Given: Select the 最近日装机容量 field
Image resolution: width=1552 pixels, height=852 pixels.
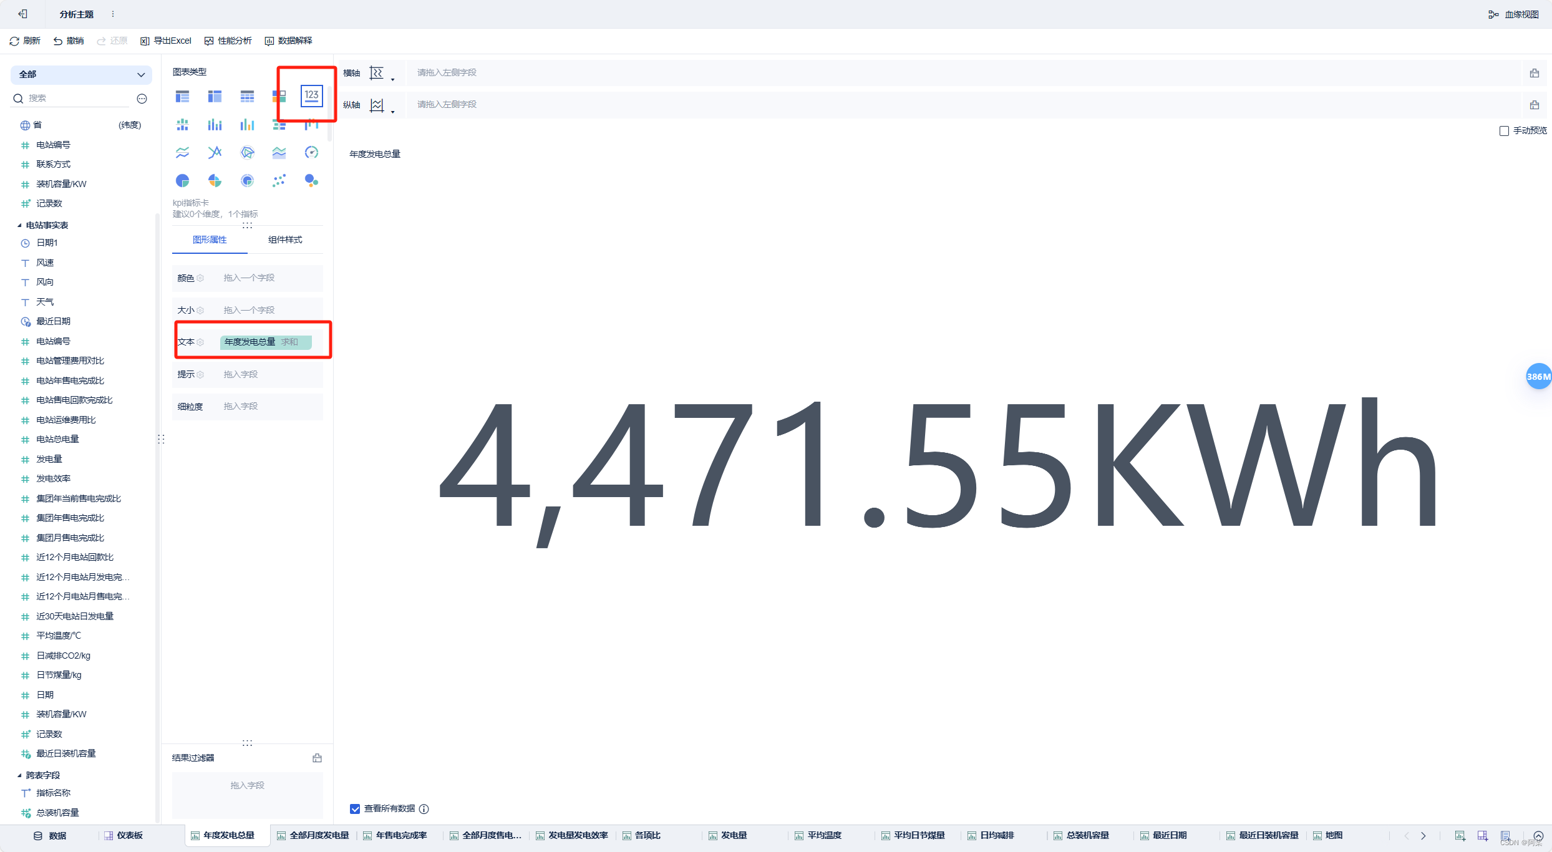Looking at the screenshot, I should click(65, 754).
